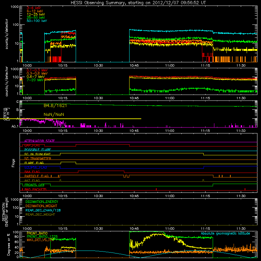
Task: Select the SAA_FLAG label
Action: [32, 172]
